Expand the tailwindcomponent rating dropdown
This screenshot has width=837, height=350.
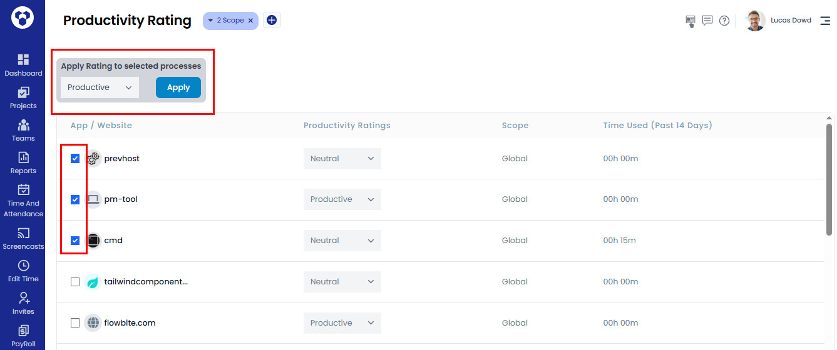342,282
